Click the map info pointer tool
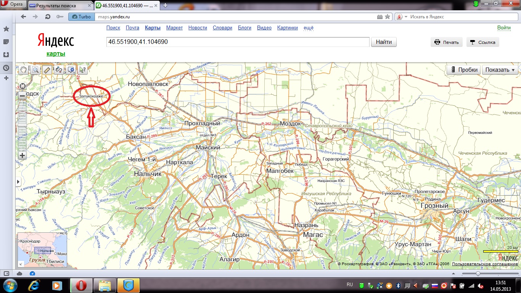 tap(82, 69)
